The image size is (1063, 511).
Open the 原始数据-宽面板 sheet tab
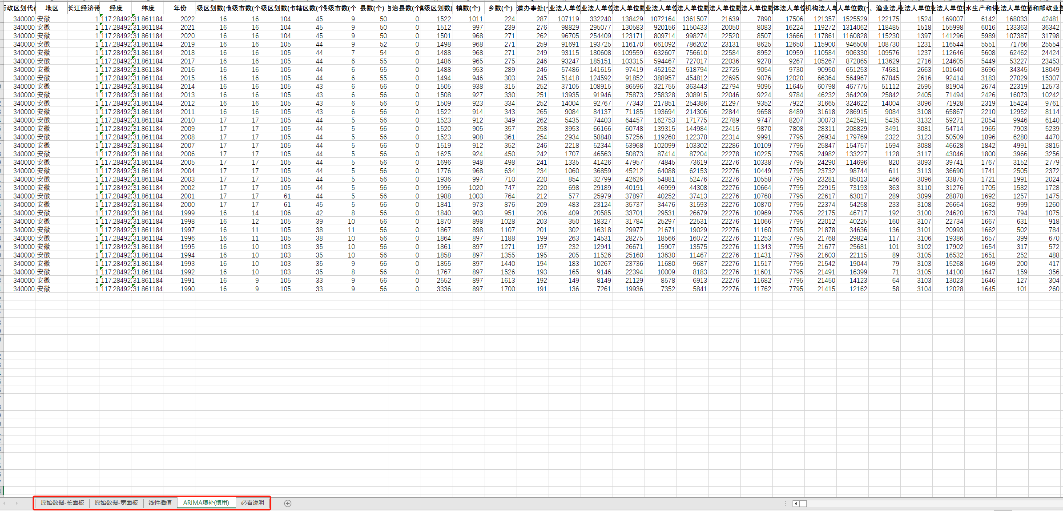116,503
